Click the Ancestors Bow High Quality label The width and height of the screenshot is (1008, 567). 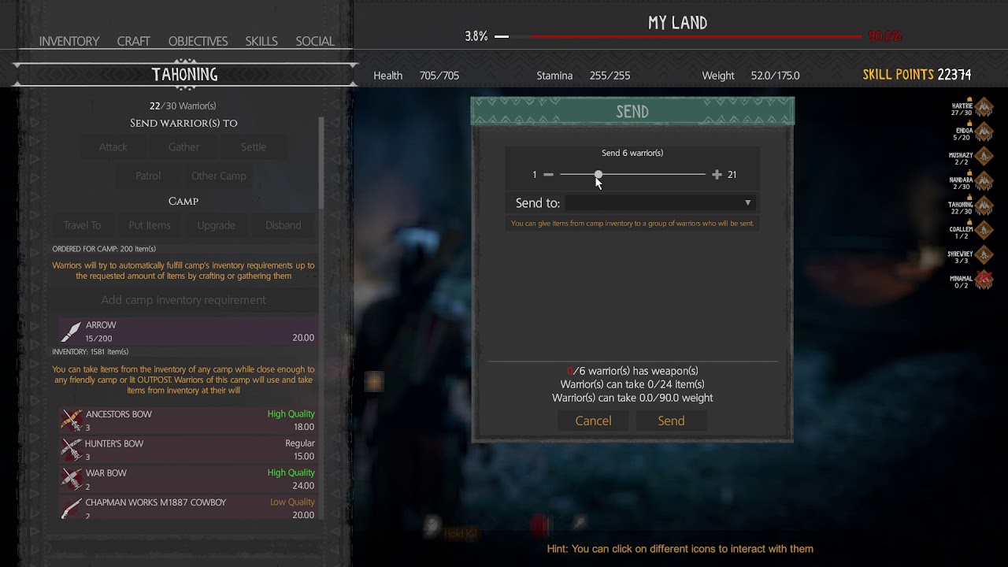[291, 414]
